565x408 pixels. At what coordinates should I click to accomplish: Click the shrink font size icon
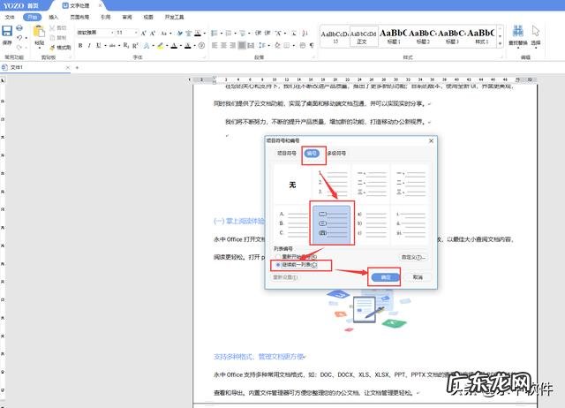click(153, 34)
